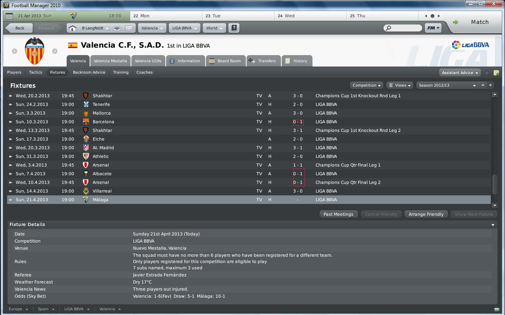The width and height of the screenshot is (505, 315).
Task: Open the Valencia toolbar dropdown
Action: click(152, 28)
